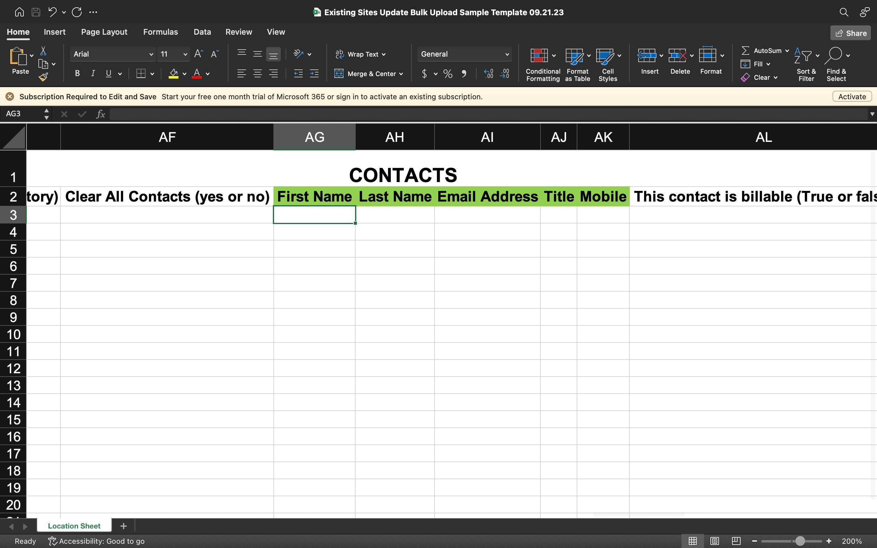Switch to Page Layout view in status bar
The image size is (877, 548).
714,541
